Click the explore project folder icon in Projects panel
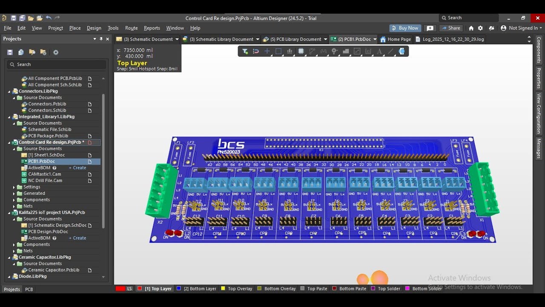This screenshot has width=545, height=307. click(x=32, y=52)
